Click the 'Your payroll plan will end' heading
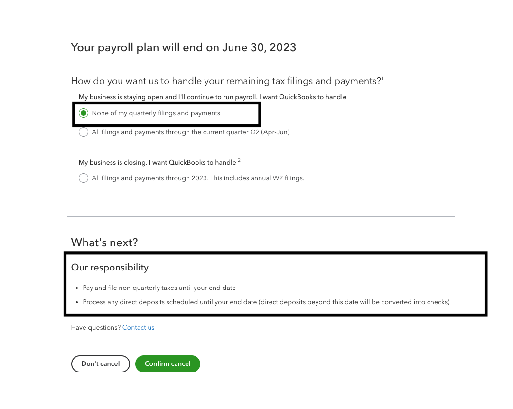The height and width of the screenshot is (409, 513). tap(183, 47)
